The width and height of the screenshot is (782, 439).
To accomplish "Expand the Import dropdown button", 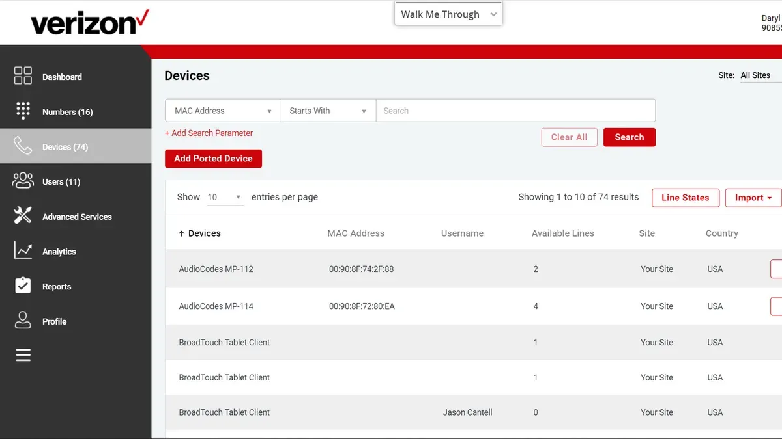I will tap(753, 198).
